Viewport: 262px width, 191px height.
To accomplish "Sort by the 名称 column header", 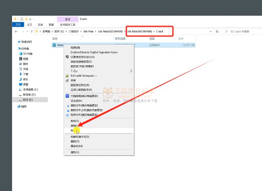I will click(x=55, y=39).
